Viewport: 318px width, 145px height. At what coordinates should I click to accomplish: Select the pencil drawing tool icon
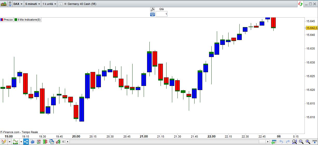[x=4, y=142]
